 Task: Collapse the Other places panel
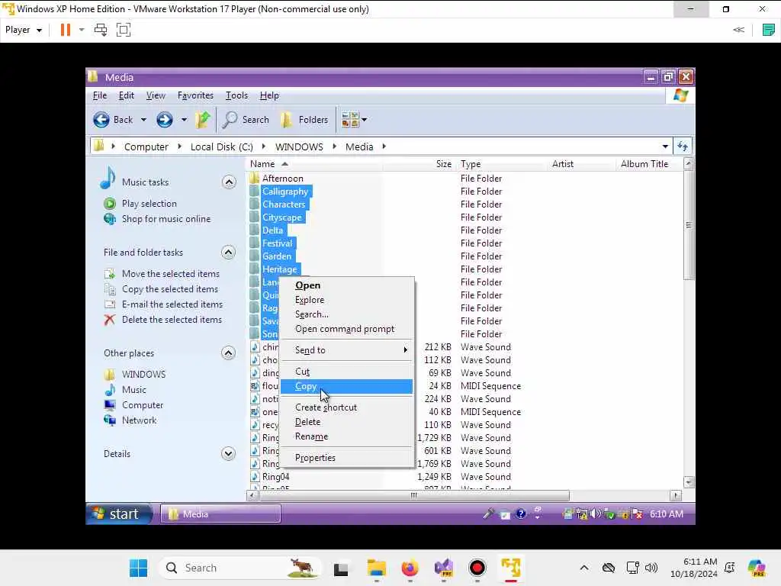228,353
